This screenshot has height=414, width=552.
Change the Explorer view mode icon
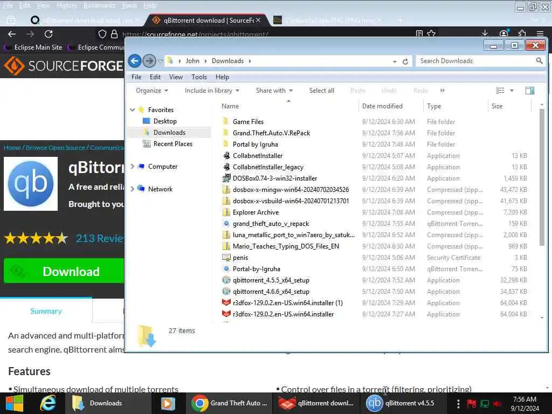(x=500, y=91)
